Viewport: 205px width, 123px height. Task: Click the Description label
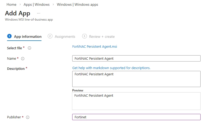point(16,69)
